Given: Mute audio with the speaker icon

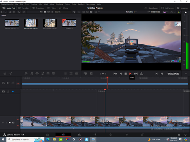Looking at the screenshot, I should [x=186, y=12].
